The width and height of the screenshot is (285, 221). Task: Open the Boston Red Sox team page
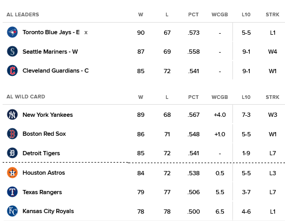point(44,134)
